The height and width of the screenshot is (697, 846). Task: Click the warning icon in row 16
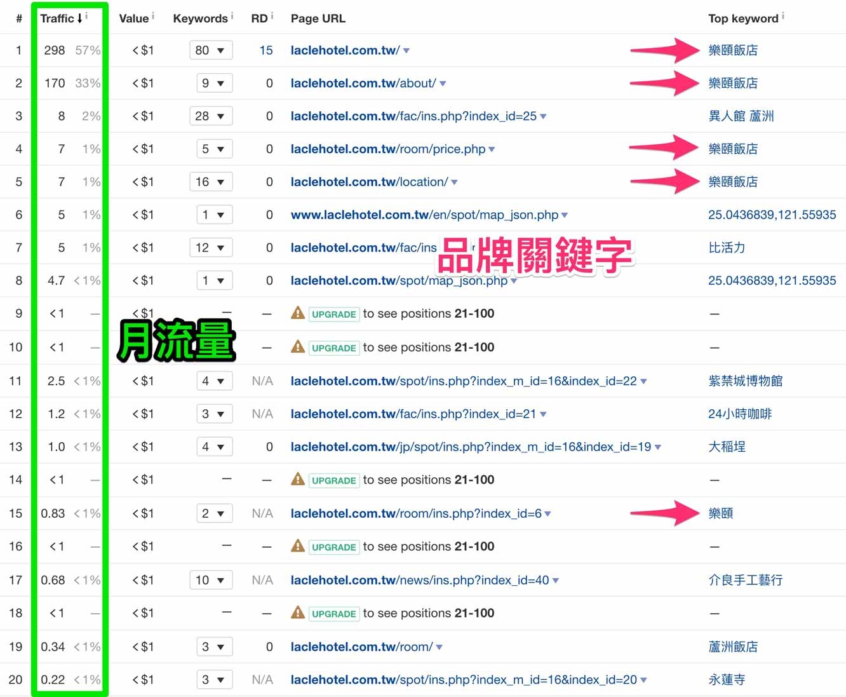[x=297, y=545]
